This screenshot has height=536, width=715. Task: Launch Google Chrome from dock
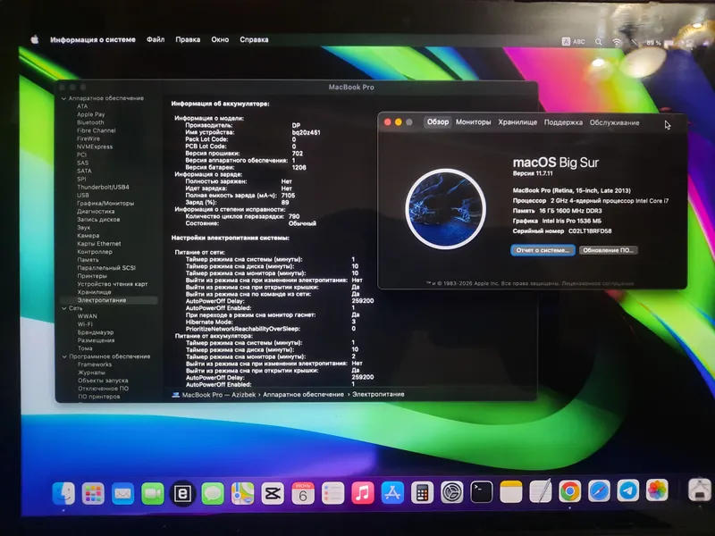[570, 490]
